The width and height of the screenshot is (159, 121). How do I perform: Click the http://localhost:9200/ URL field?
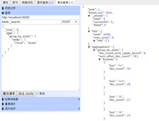click(40, 17)
